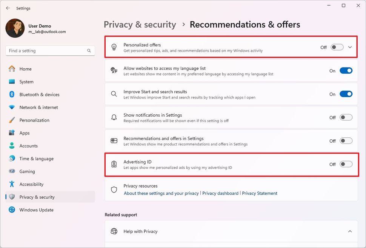Click the Privacy resources shield icon
The width and height of the screenshot is (366, 248).
tap(114, 189)
